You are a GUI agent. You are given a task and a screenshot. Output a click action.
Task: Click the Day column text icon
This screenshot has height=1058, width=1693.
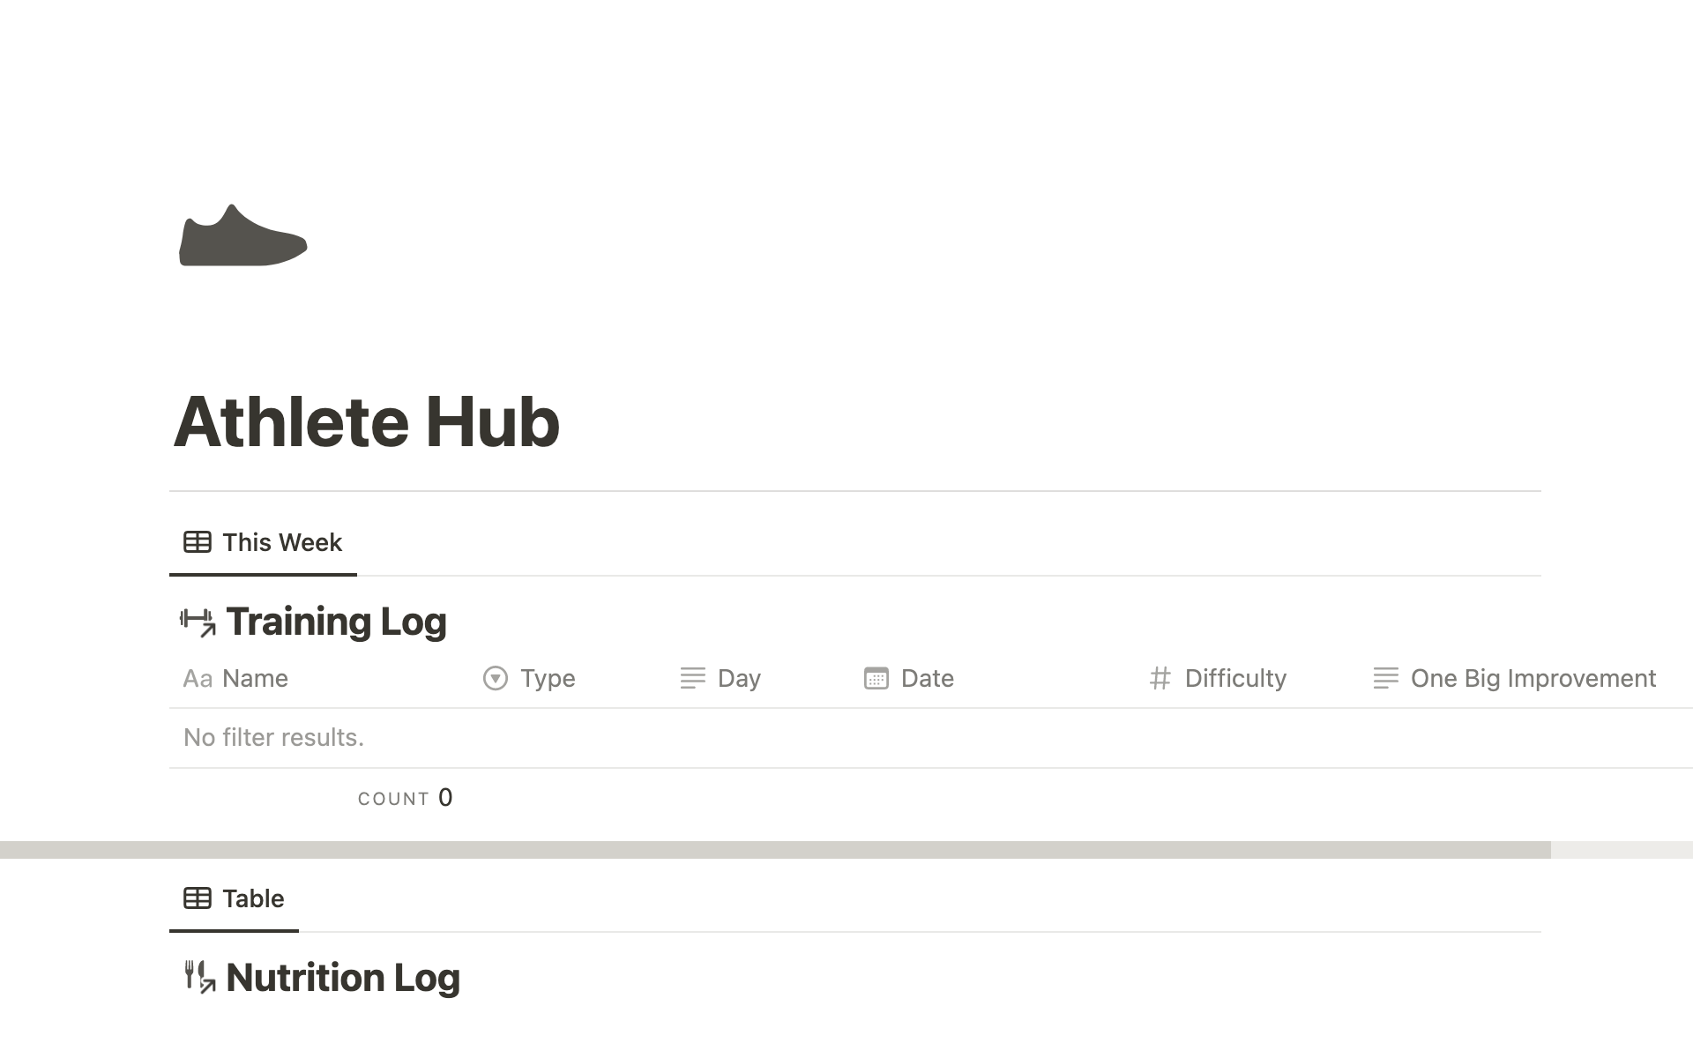[692, 678]
